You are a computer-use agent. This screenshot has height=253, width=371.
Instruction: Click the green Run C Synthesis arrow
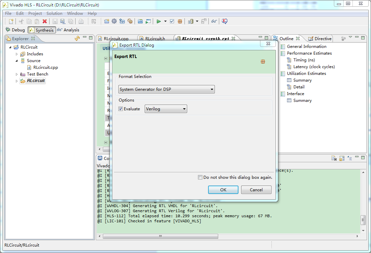[x=159, y=21]
